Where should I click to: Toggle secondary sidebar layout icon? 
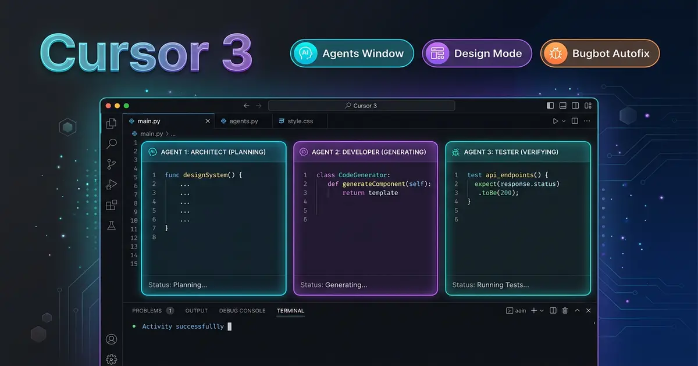(575, 106)
